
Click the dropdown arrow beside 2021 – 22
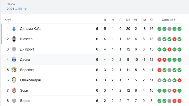point(26,9)
